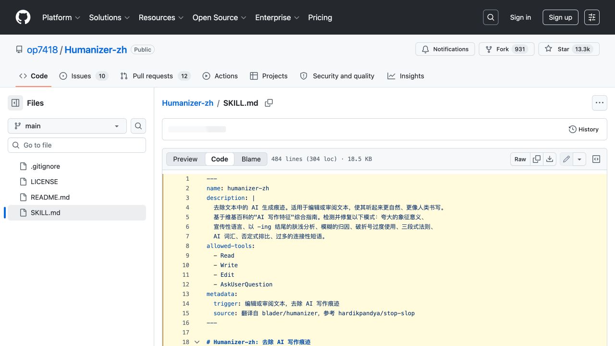The width and height of the screenshot is (615, 346).
Task: Expand the Resources menu
Action: [161, 17]
